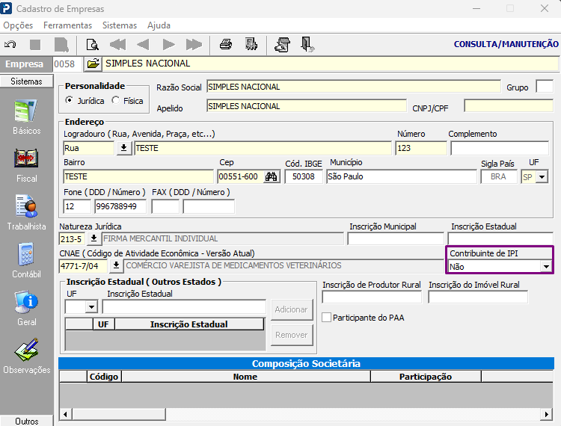Click the Adicionar button

tap(292, 309)
